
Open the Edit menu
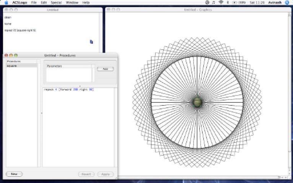pyautogui.click(x=44, y=2)
